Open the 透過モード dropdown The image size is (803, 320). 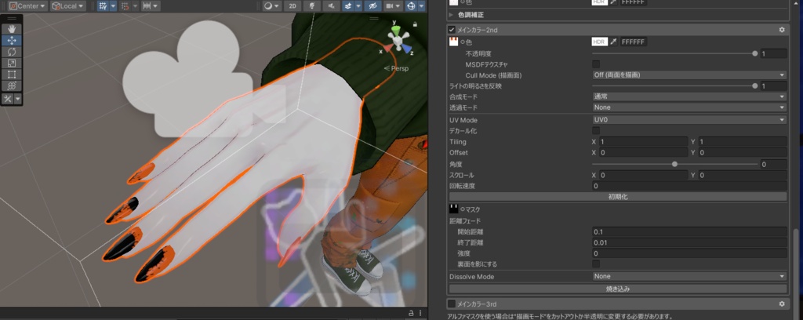[689, 107]
